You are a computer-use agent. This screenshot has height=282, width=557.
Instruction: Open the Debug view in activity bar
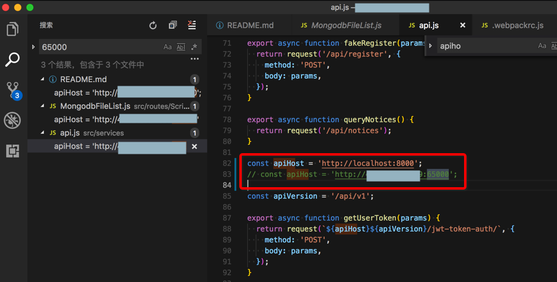(12, 120)
